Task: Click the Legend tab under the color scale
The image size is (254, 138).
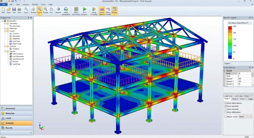Action: [227, 63]
